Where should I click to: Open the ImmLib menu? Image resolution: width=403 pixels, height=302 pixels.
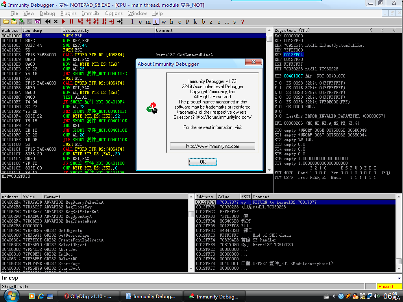tap(91, 13)
